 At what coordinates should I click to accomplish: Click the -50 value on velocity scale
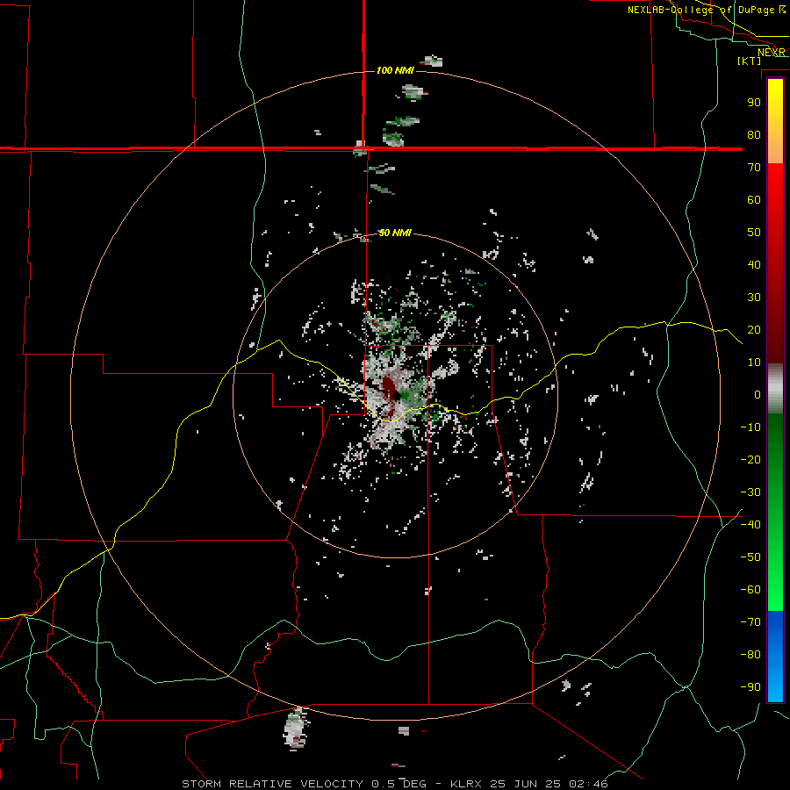750,557
